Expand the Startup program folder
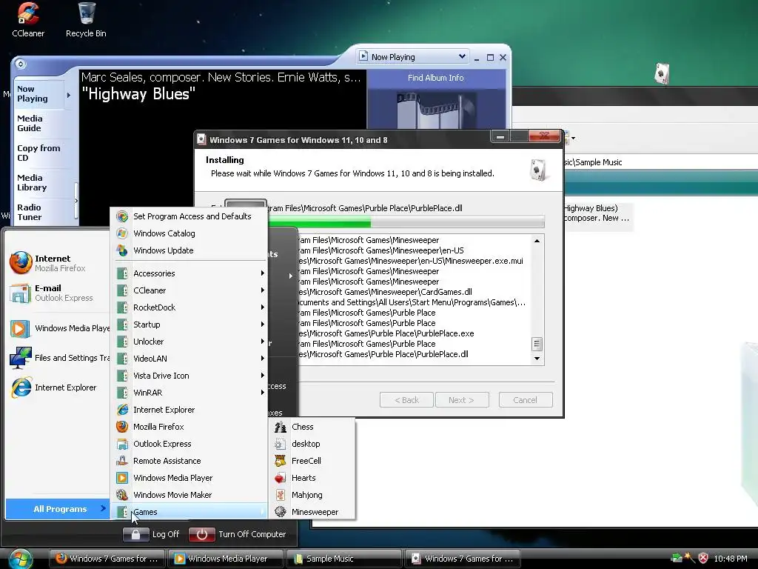 (190, 325)
